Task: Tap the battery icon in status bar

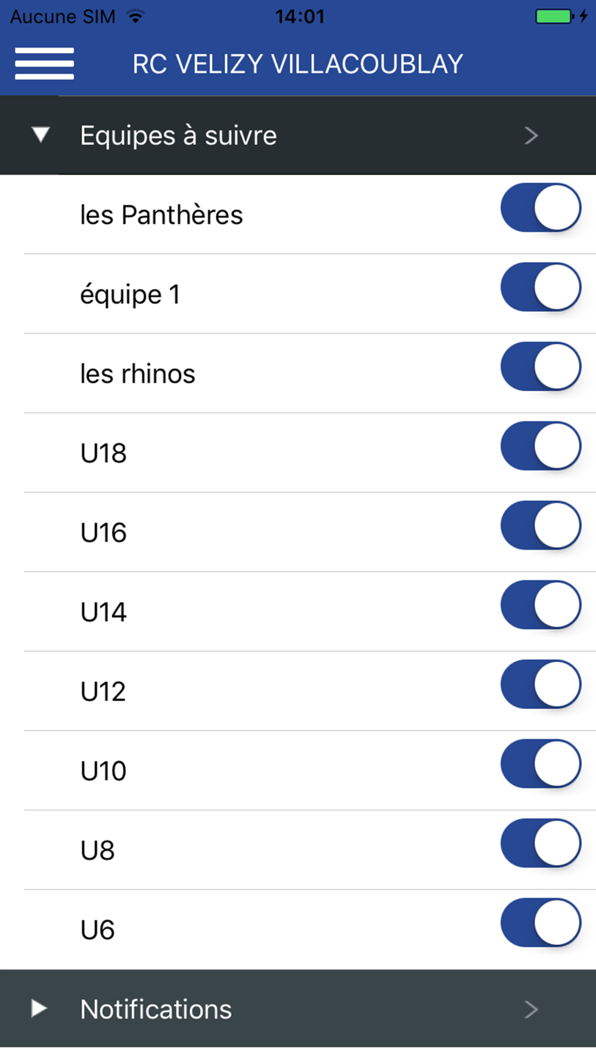Action: pyautogui.click(x=555, y=17)
